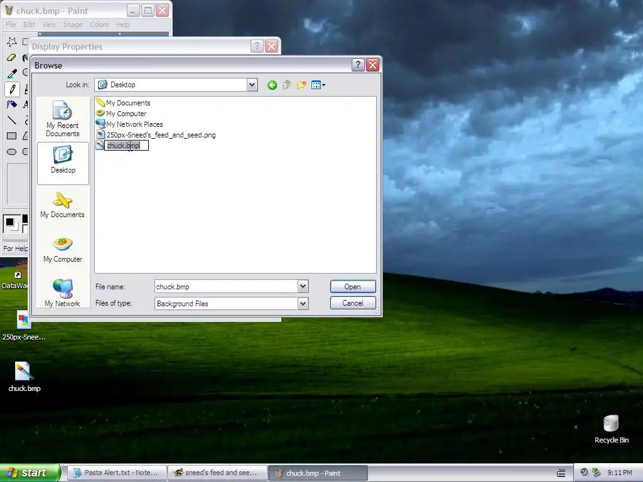Image resolution: width=643 pixels, height=482 pixels.
Task: Click the Help question mark in Browse dialog
Action: tap(357, 65)
